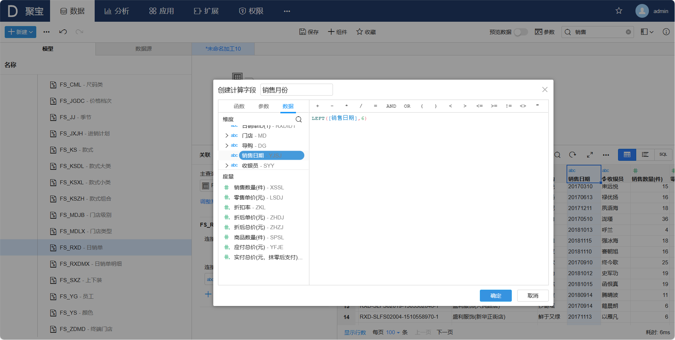
Task: Confirm with the 确定 button
Action: pyautogui.click(x=496, y=295)
